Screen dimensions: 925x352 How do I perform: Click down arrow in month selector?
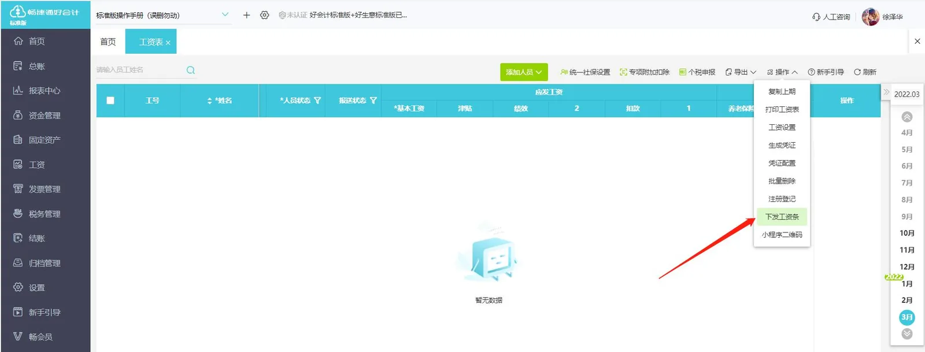pos(907,334)
